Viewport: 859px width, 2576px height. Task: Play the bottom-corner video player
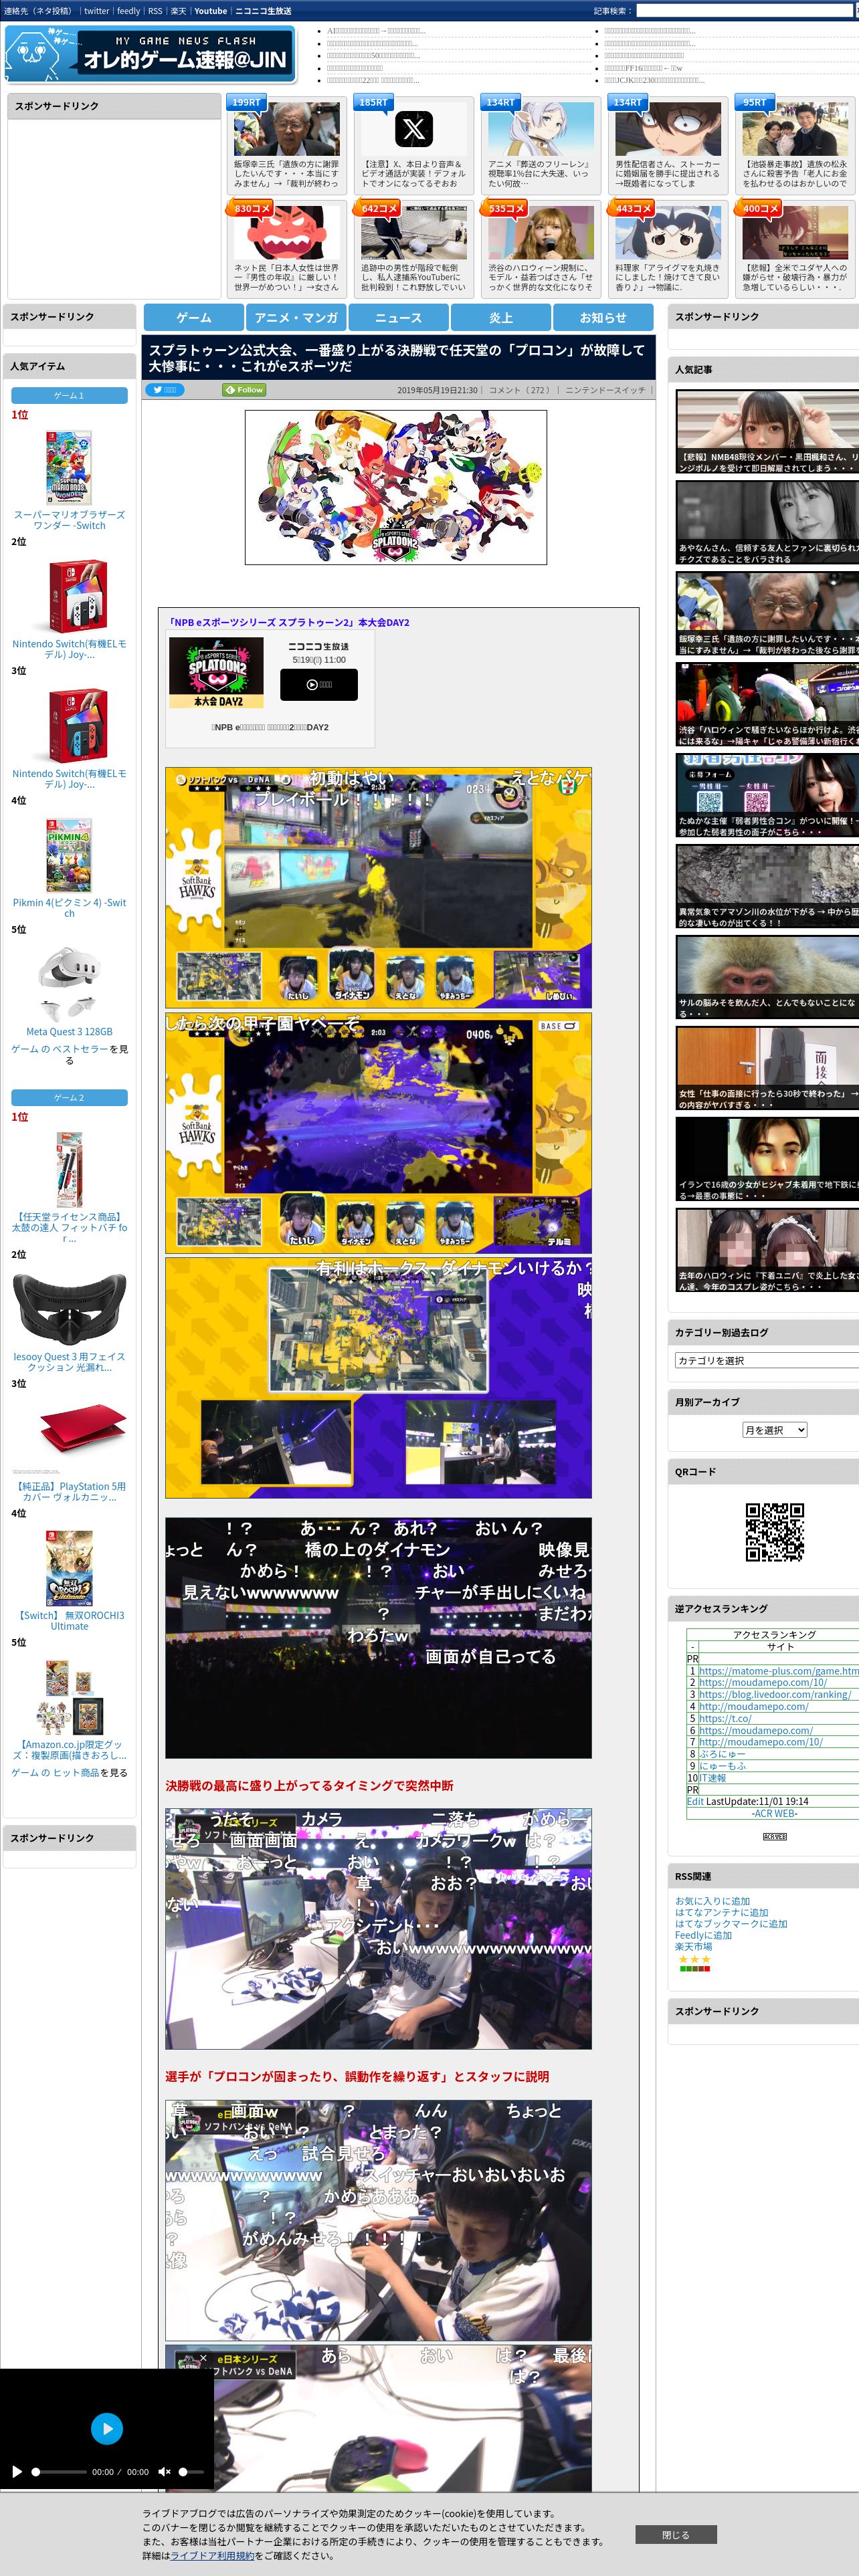[x=107, y=2428]
